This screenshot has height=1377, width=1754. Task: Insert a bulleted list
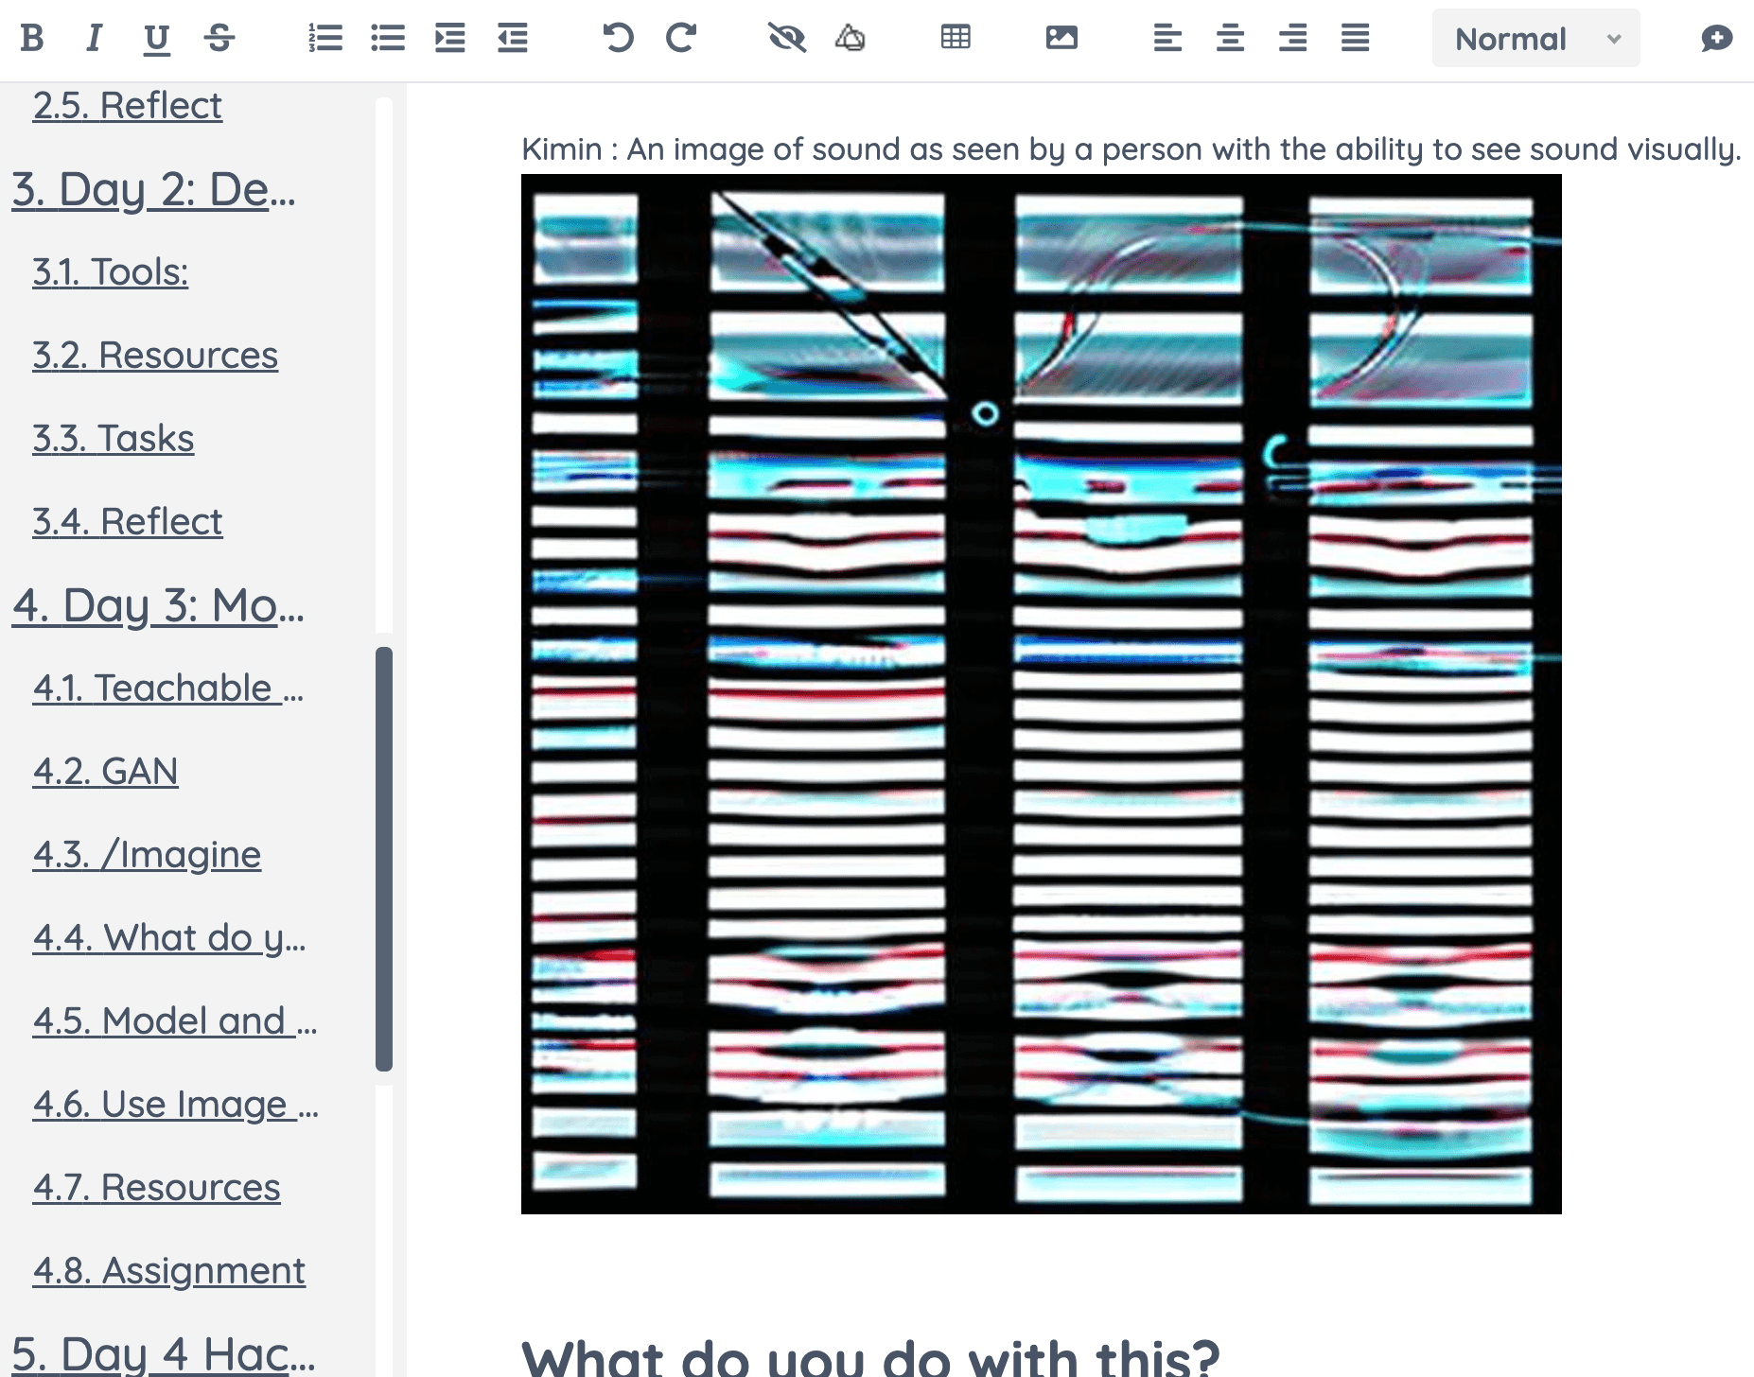click(x=388, y=38)
